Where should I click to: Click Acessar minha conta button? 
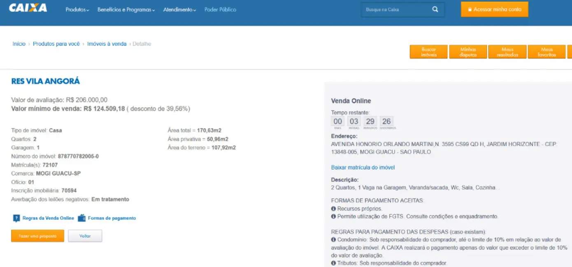(494, 9)
